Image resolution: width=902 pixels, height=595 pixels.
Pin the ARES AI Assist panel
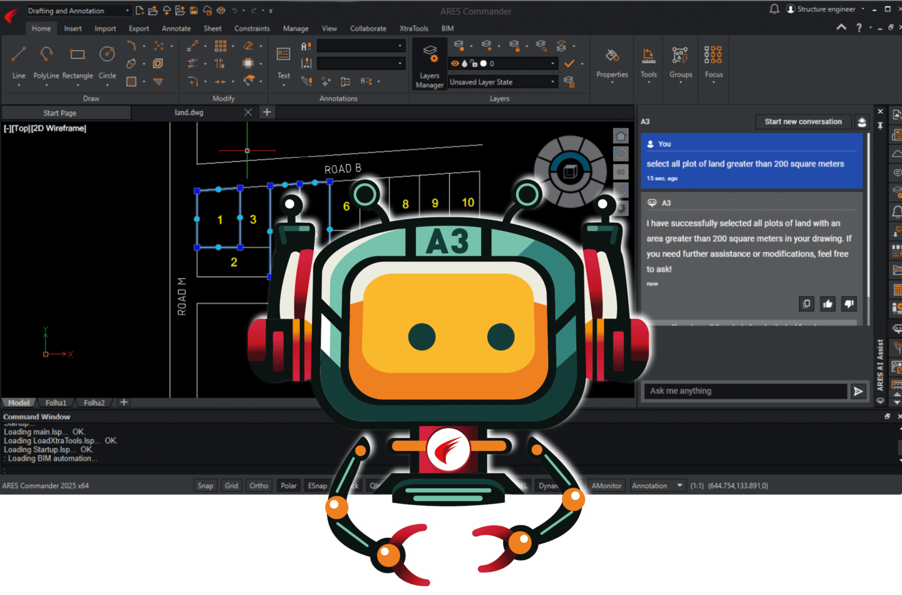click(880, 125)
